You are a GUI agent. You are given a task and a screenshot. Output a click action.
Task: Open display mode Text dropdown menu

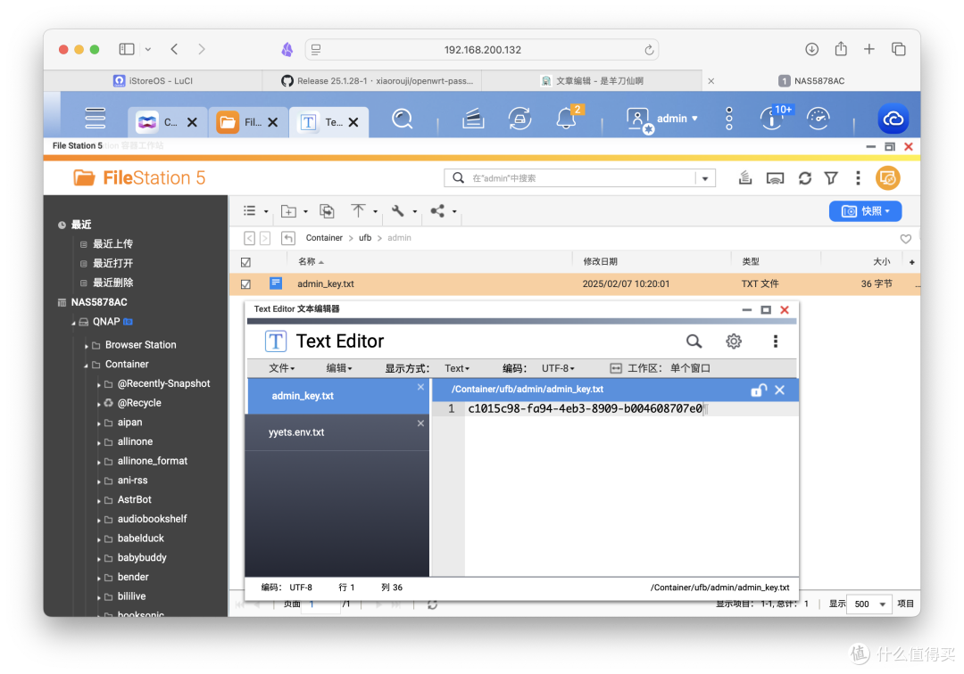pos(457,368)
